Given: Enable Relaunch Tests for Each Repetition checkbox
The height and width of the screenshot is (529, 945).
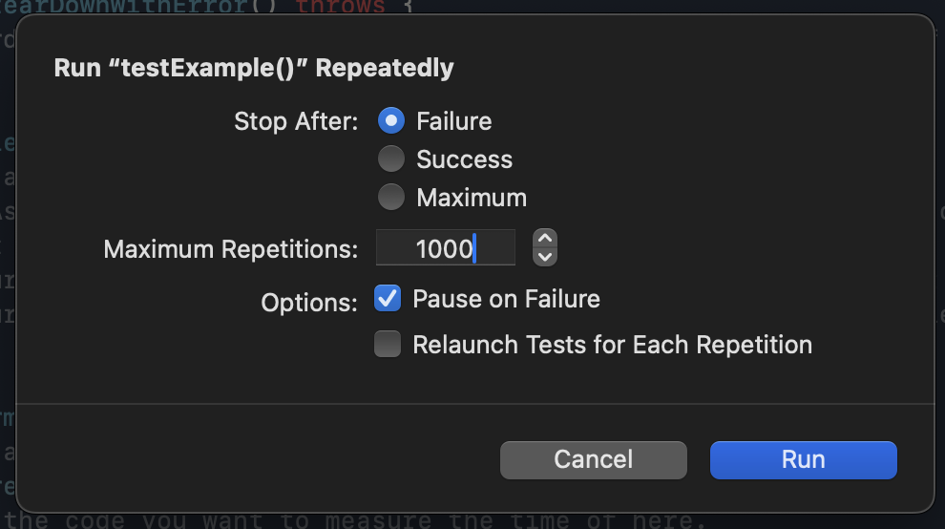Looking at the screenshot, I should [388, 344].
